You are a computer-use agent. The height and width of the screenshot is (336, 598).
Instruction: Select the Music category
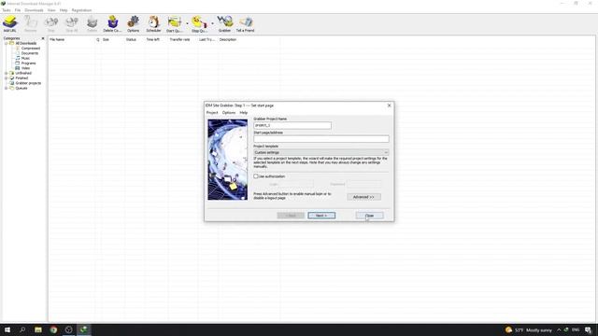[x=25, y=58]
